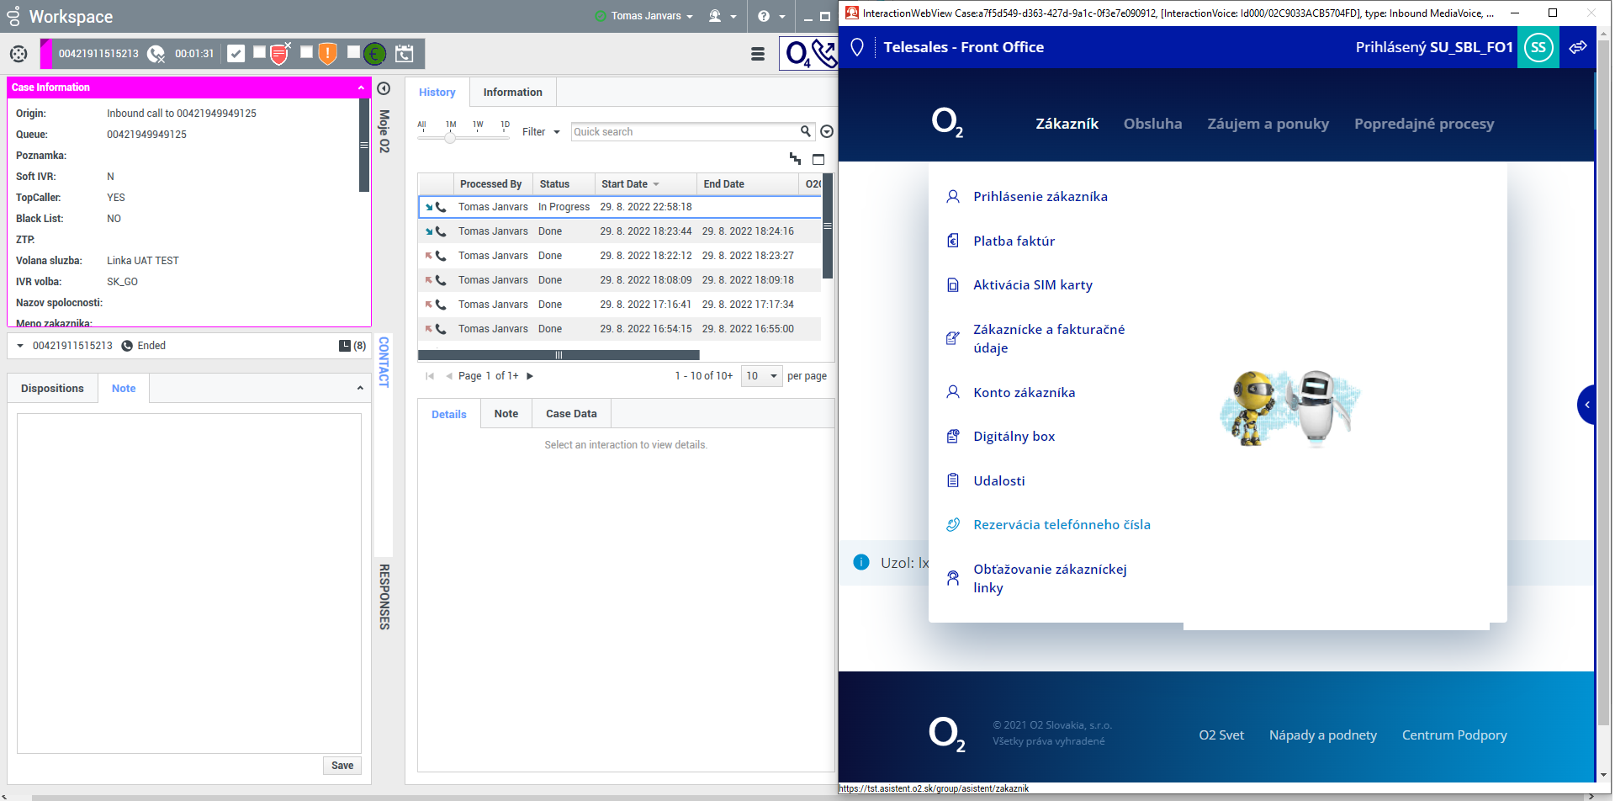Click the history time range slider handle
Image resolution: width=1615 pixels, height=801 pixels.
(x=450, y=137)
